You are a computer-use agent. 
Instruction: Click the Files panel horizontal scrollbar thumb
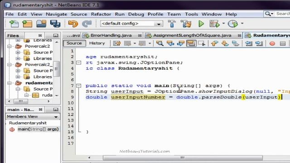click(21, 101)
